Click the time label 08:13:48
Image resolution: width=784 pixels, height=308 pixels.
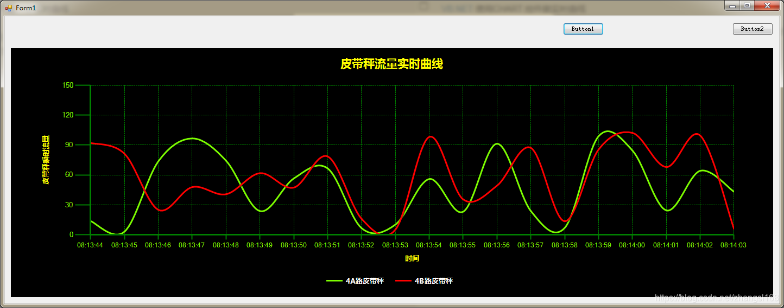click(226, 245)
